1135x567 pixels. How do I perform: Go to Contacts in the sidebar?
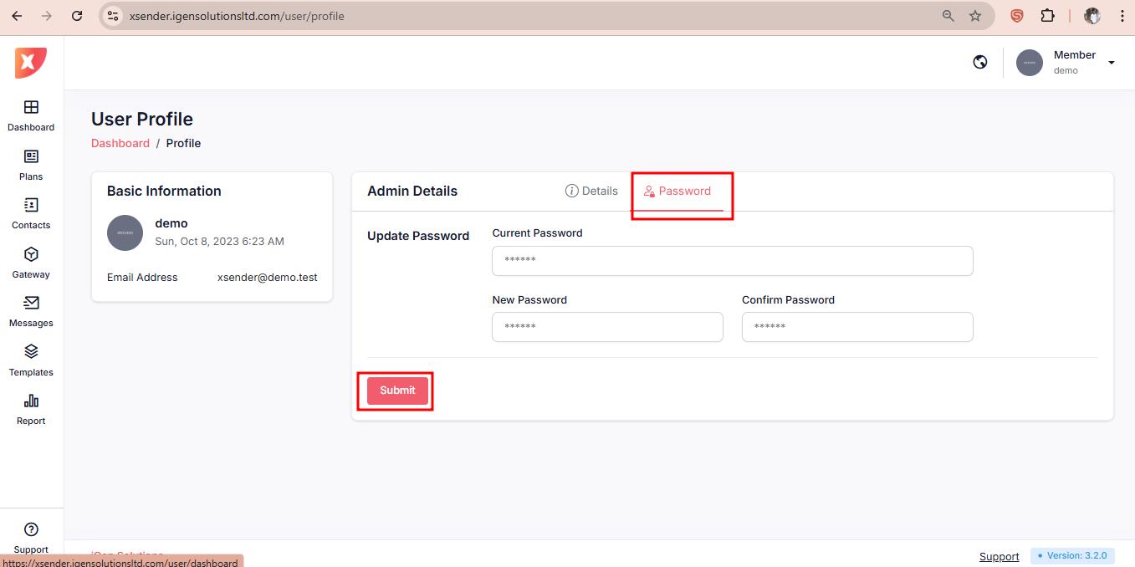(31, 206)
